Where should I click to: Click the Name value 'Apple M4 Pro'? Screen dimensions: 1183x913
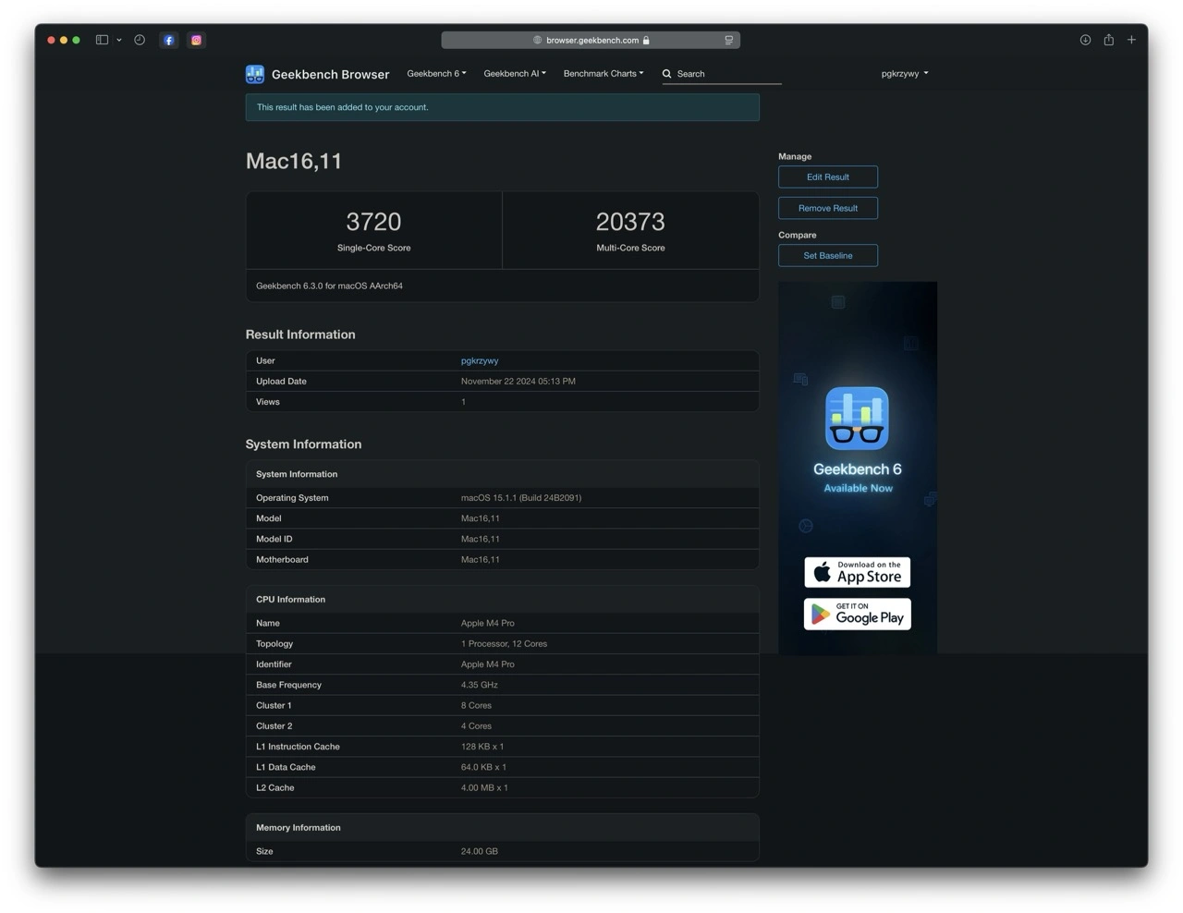coord(488,623)
